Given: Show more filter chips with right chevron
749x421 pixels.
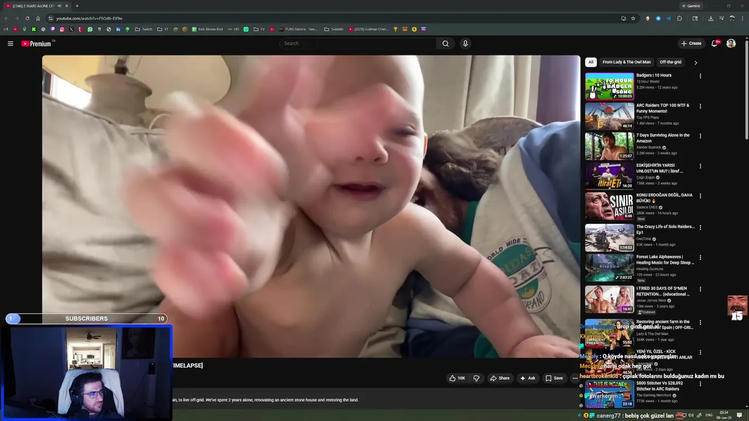Looking at the screenshot, I should (695, 63).
